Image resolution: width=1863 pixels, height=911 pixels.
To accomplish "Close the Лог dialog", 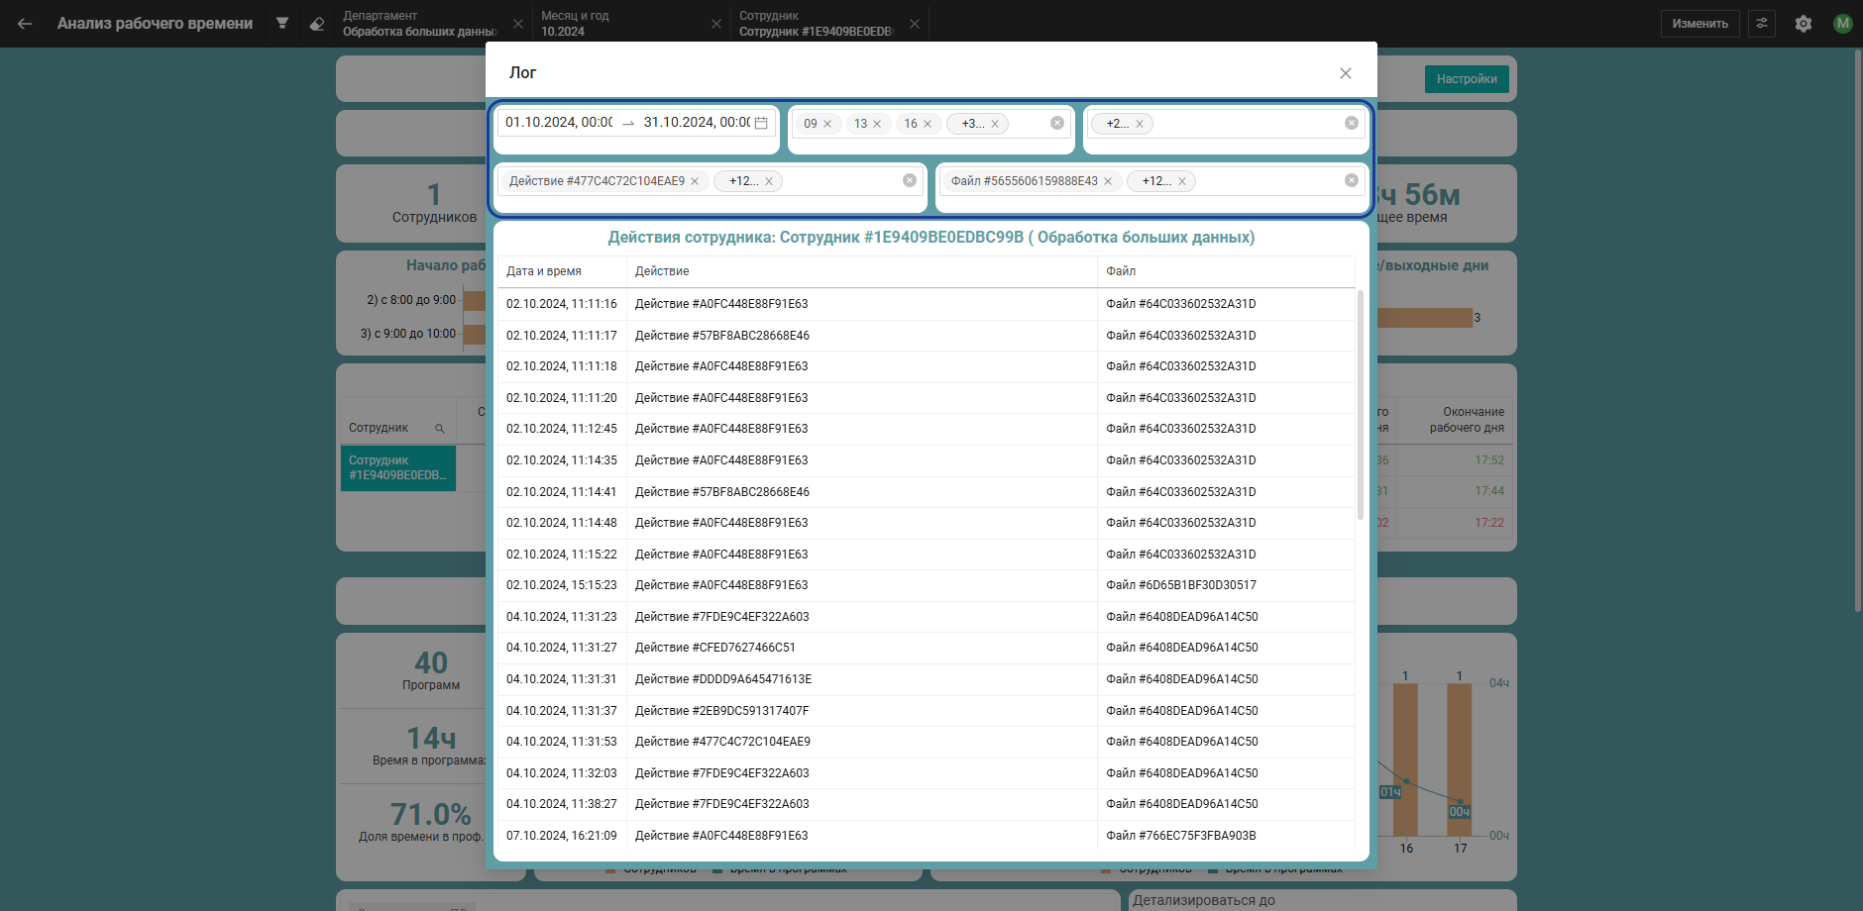I will coord(1345,73).
